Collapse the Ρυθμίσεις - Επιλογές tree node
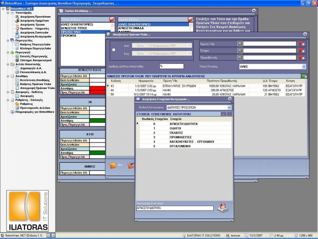 click(x=8, y=100)
